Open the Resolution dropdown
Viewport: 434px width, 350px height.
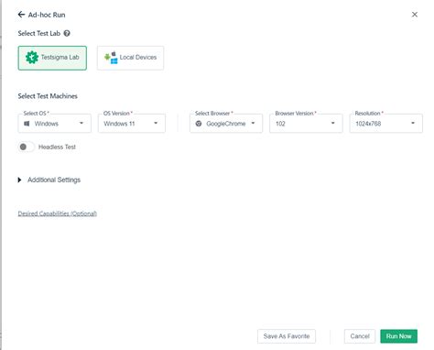coord(385,124)
